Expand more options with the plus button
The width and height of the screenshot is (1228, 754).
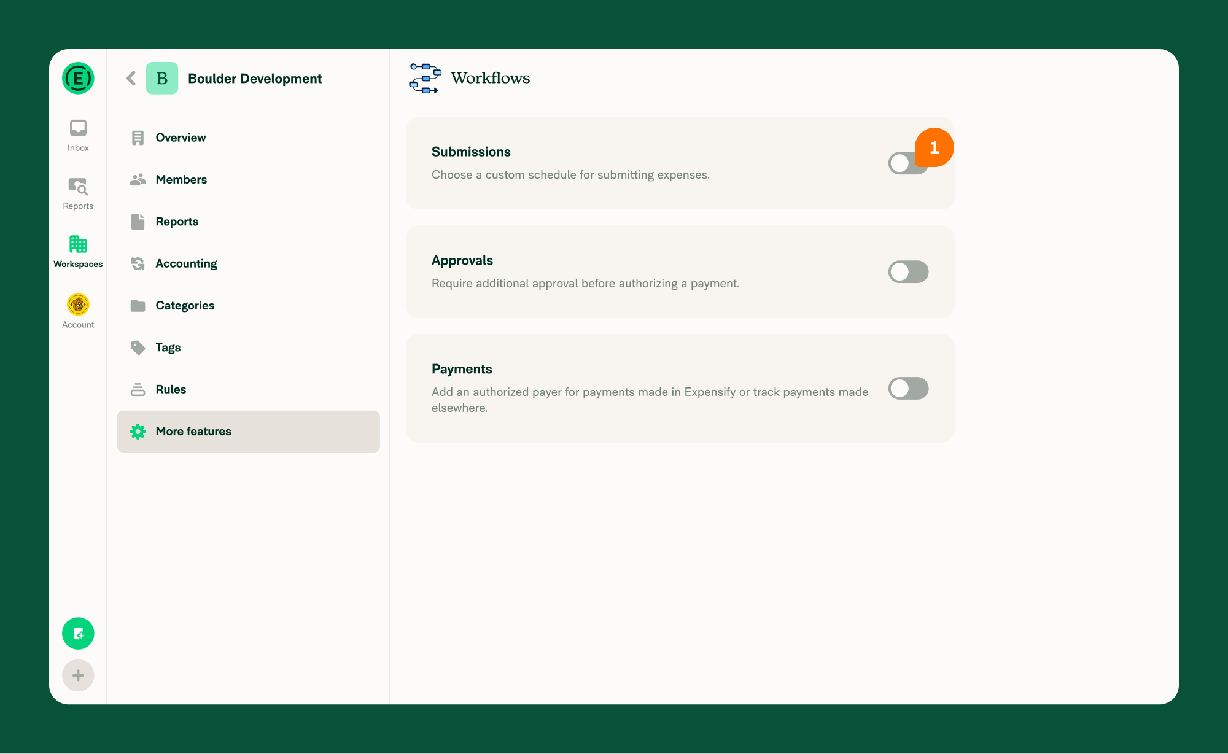pyautogui.click(x=78, y=675)
